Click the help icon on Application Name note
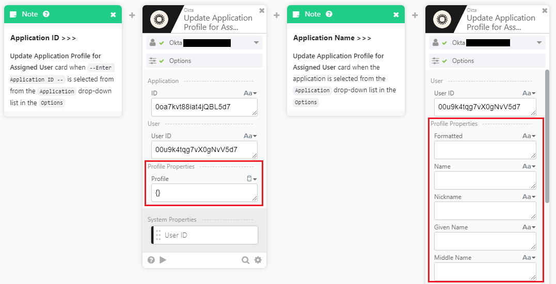Screen dimensions: 556x284 click(x=329, y=14)
